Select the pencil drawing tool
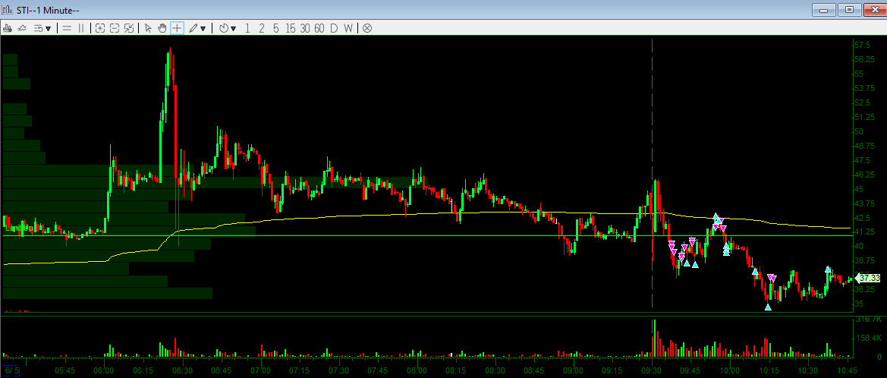The image size is (887, 378). tap(193, 28)
